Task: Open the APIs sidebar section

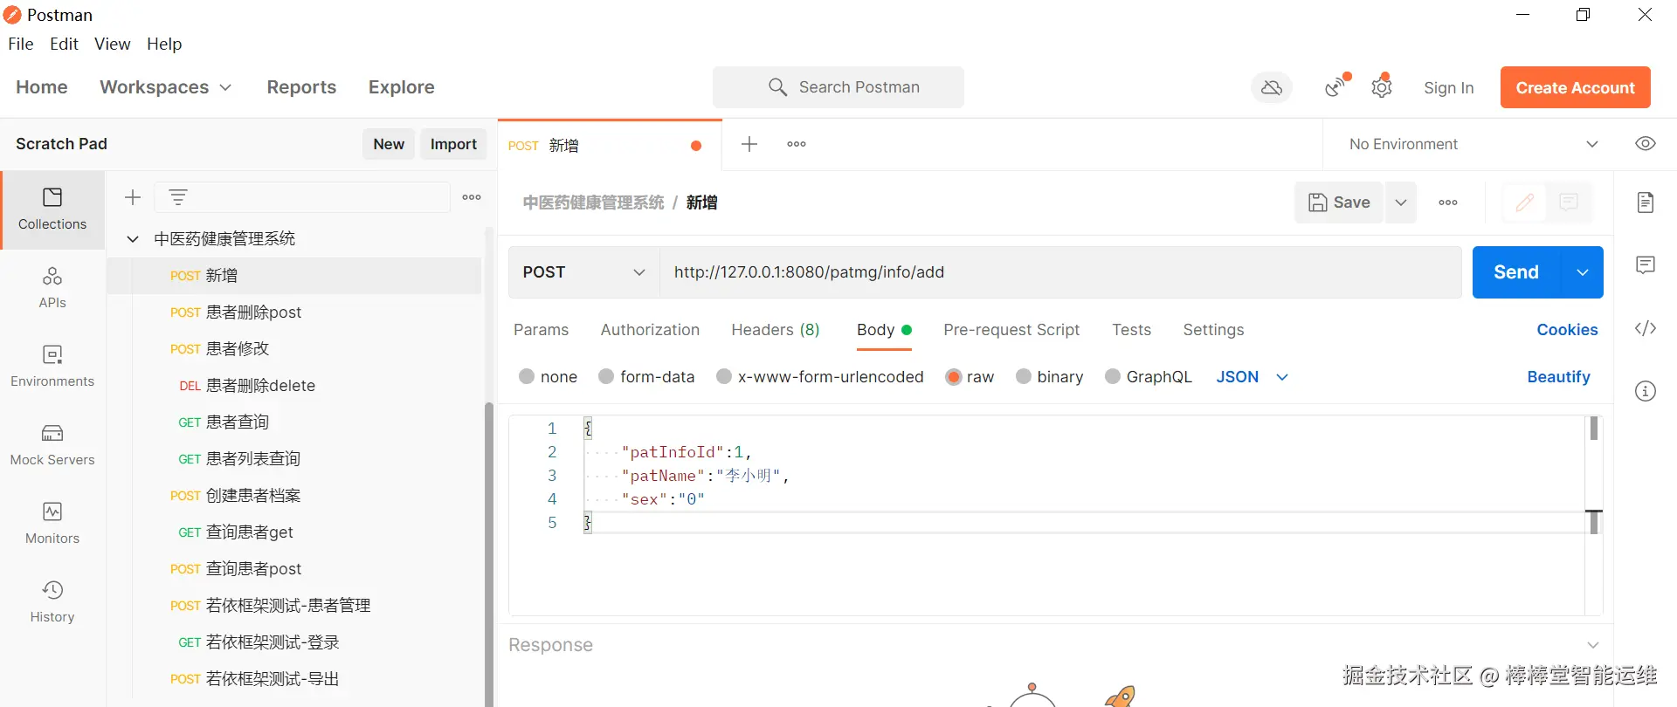Action: (52, 287)
